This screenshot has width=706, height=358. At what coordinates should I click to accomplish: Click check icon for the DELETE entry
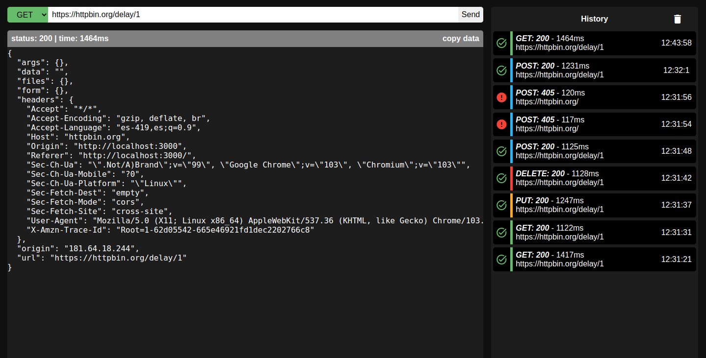[x=501, y=178]
